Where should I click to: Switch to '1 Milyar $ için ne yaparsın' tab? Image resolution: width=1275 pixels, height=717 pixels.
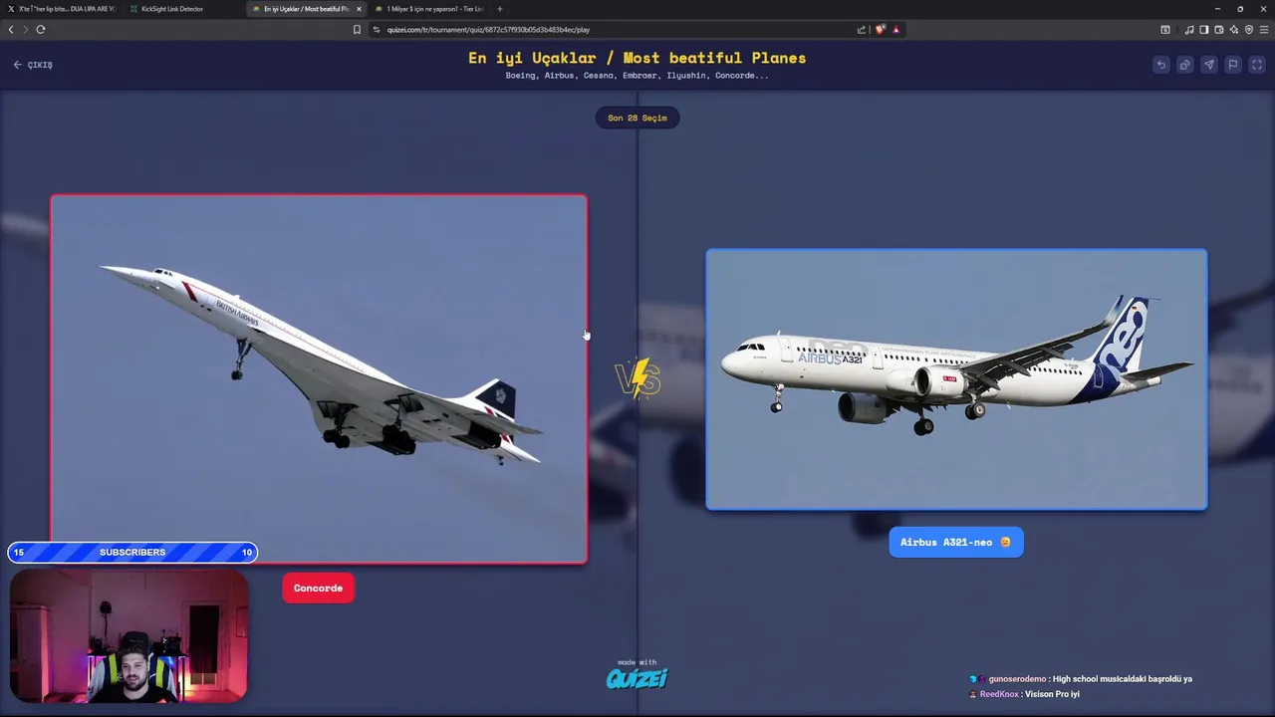(x=428, y=9)
